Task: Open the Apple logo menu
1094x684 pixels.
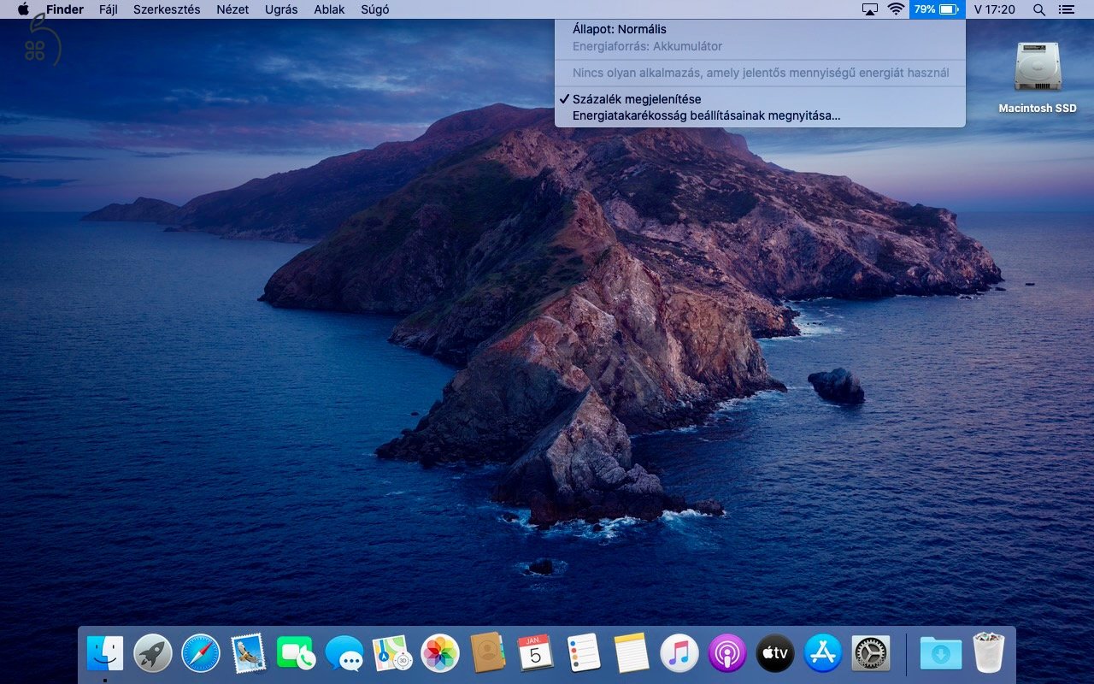Action: click(23, 9)
